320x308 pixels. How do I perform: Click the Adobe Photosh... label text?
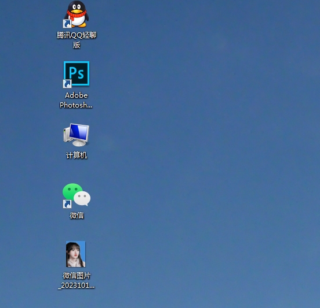point(76,101)
